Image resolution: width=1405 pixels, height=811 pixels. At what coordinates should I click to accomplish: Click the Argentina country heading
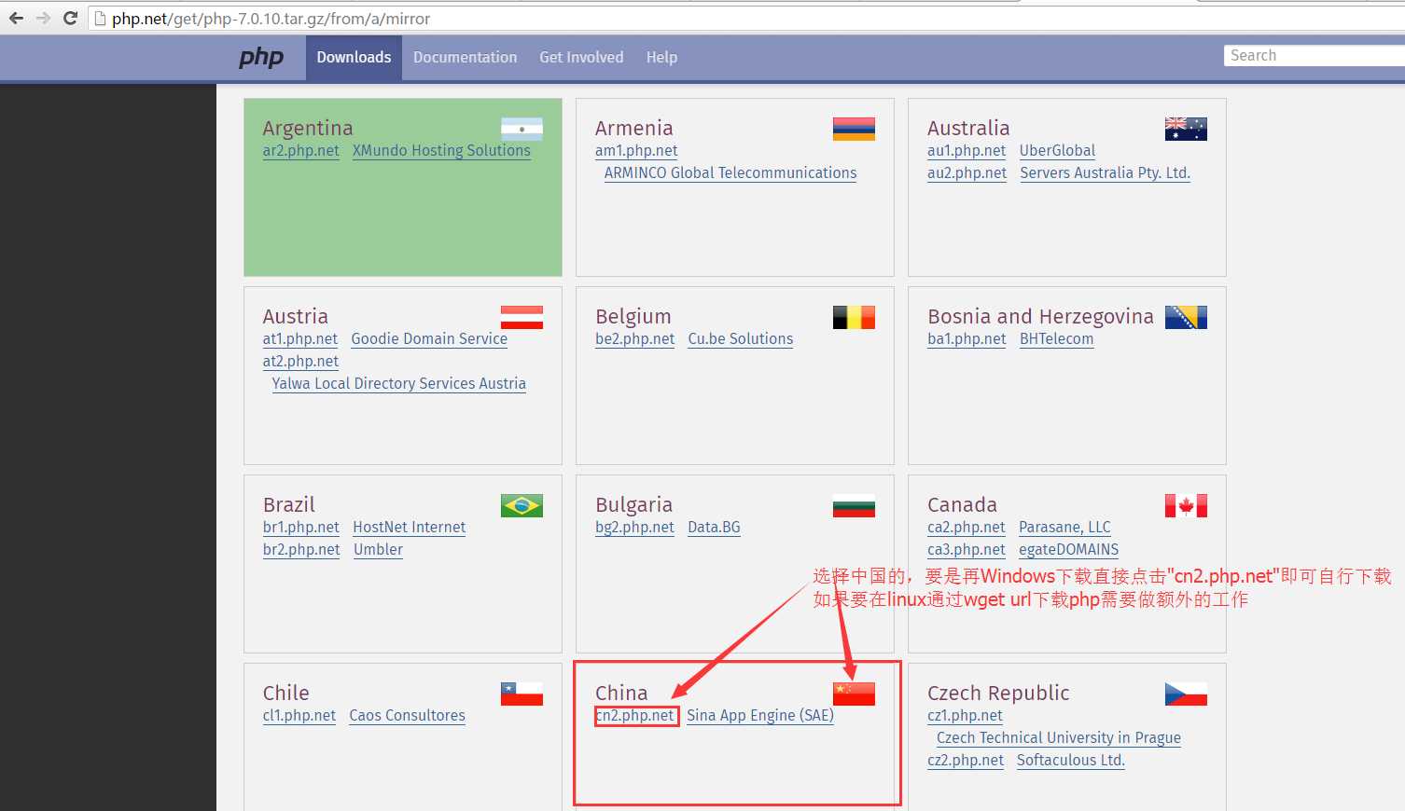point(308,128)
